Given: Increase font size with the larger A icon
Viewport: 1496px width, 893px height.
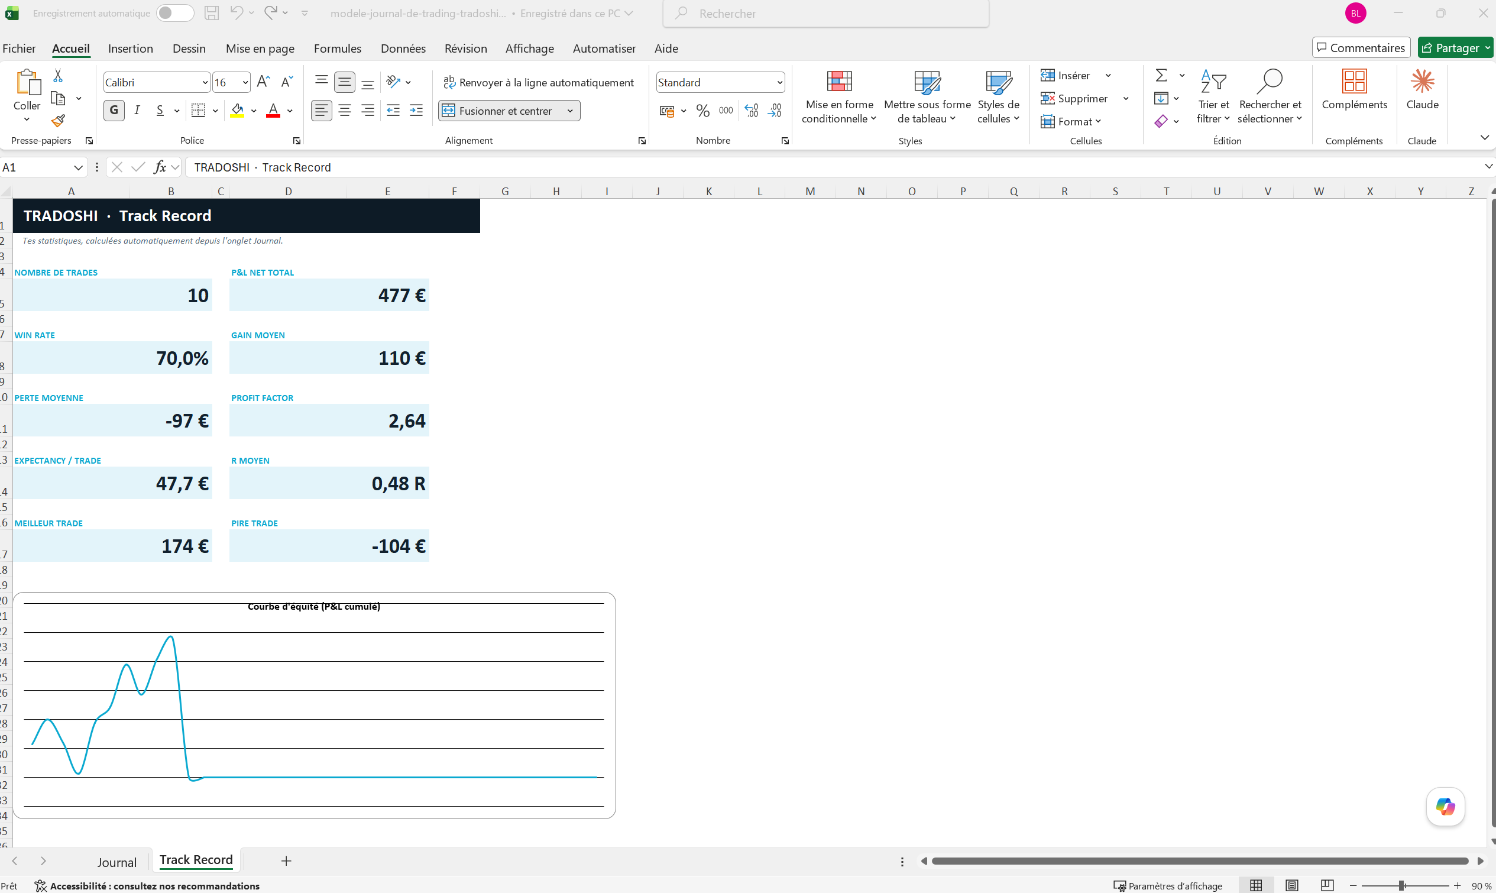Looking at the screenshot, I should tap(263, 82).
